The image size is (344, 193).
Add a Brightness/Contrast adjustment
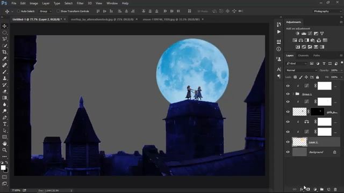(x=298, y=33)
